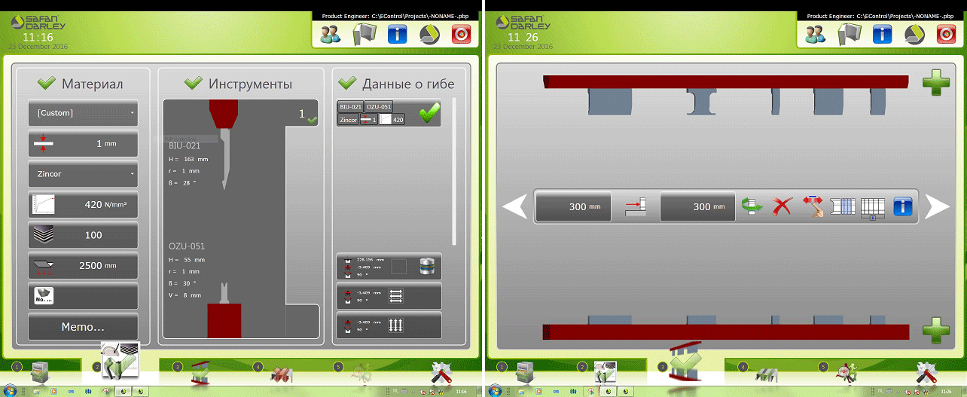This screenshot has height=397, width=967.
Task: Open the [Custom] material dropdown
Action: pos(83,113)
